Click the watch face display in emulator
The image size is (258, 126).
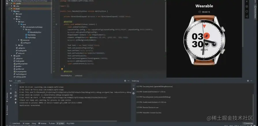204,40
